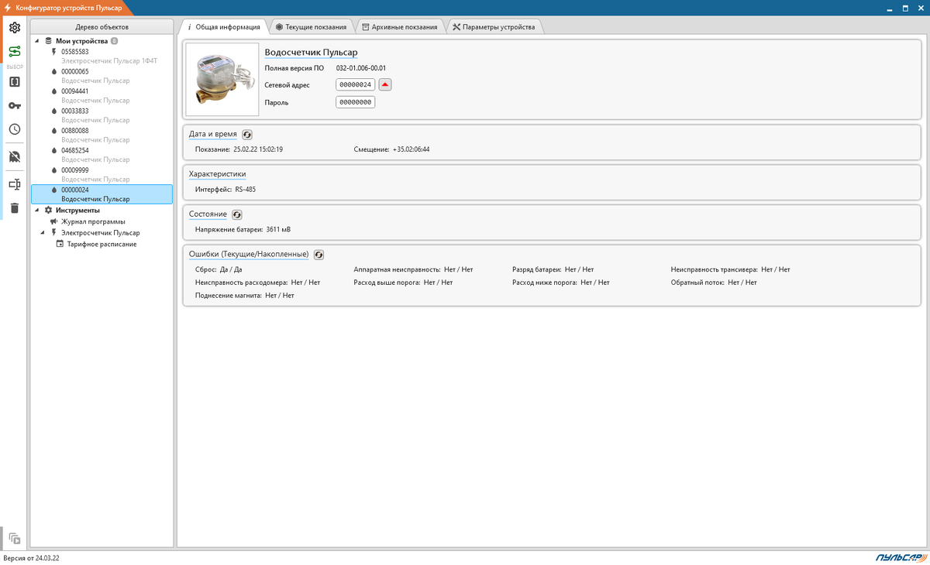Click the drop icon of device 00000065

pyautogui.click(x=53, y=71)
